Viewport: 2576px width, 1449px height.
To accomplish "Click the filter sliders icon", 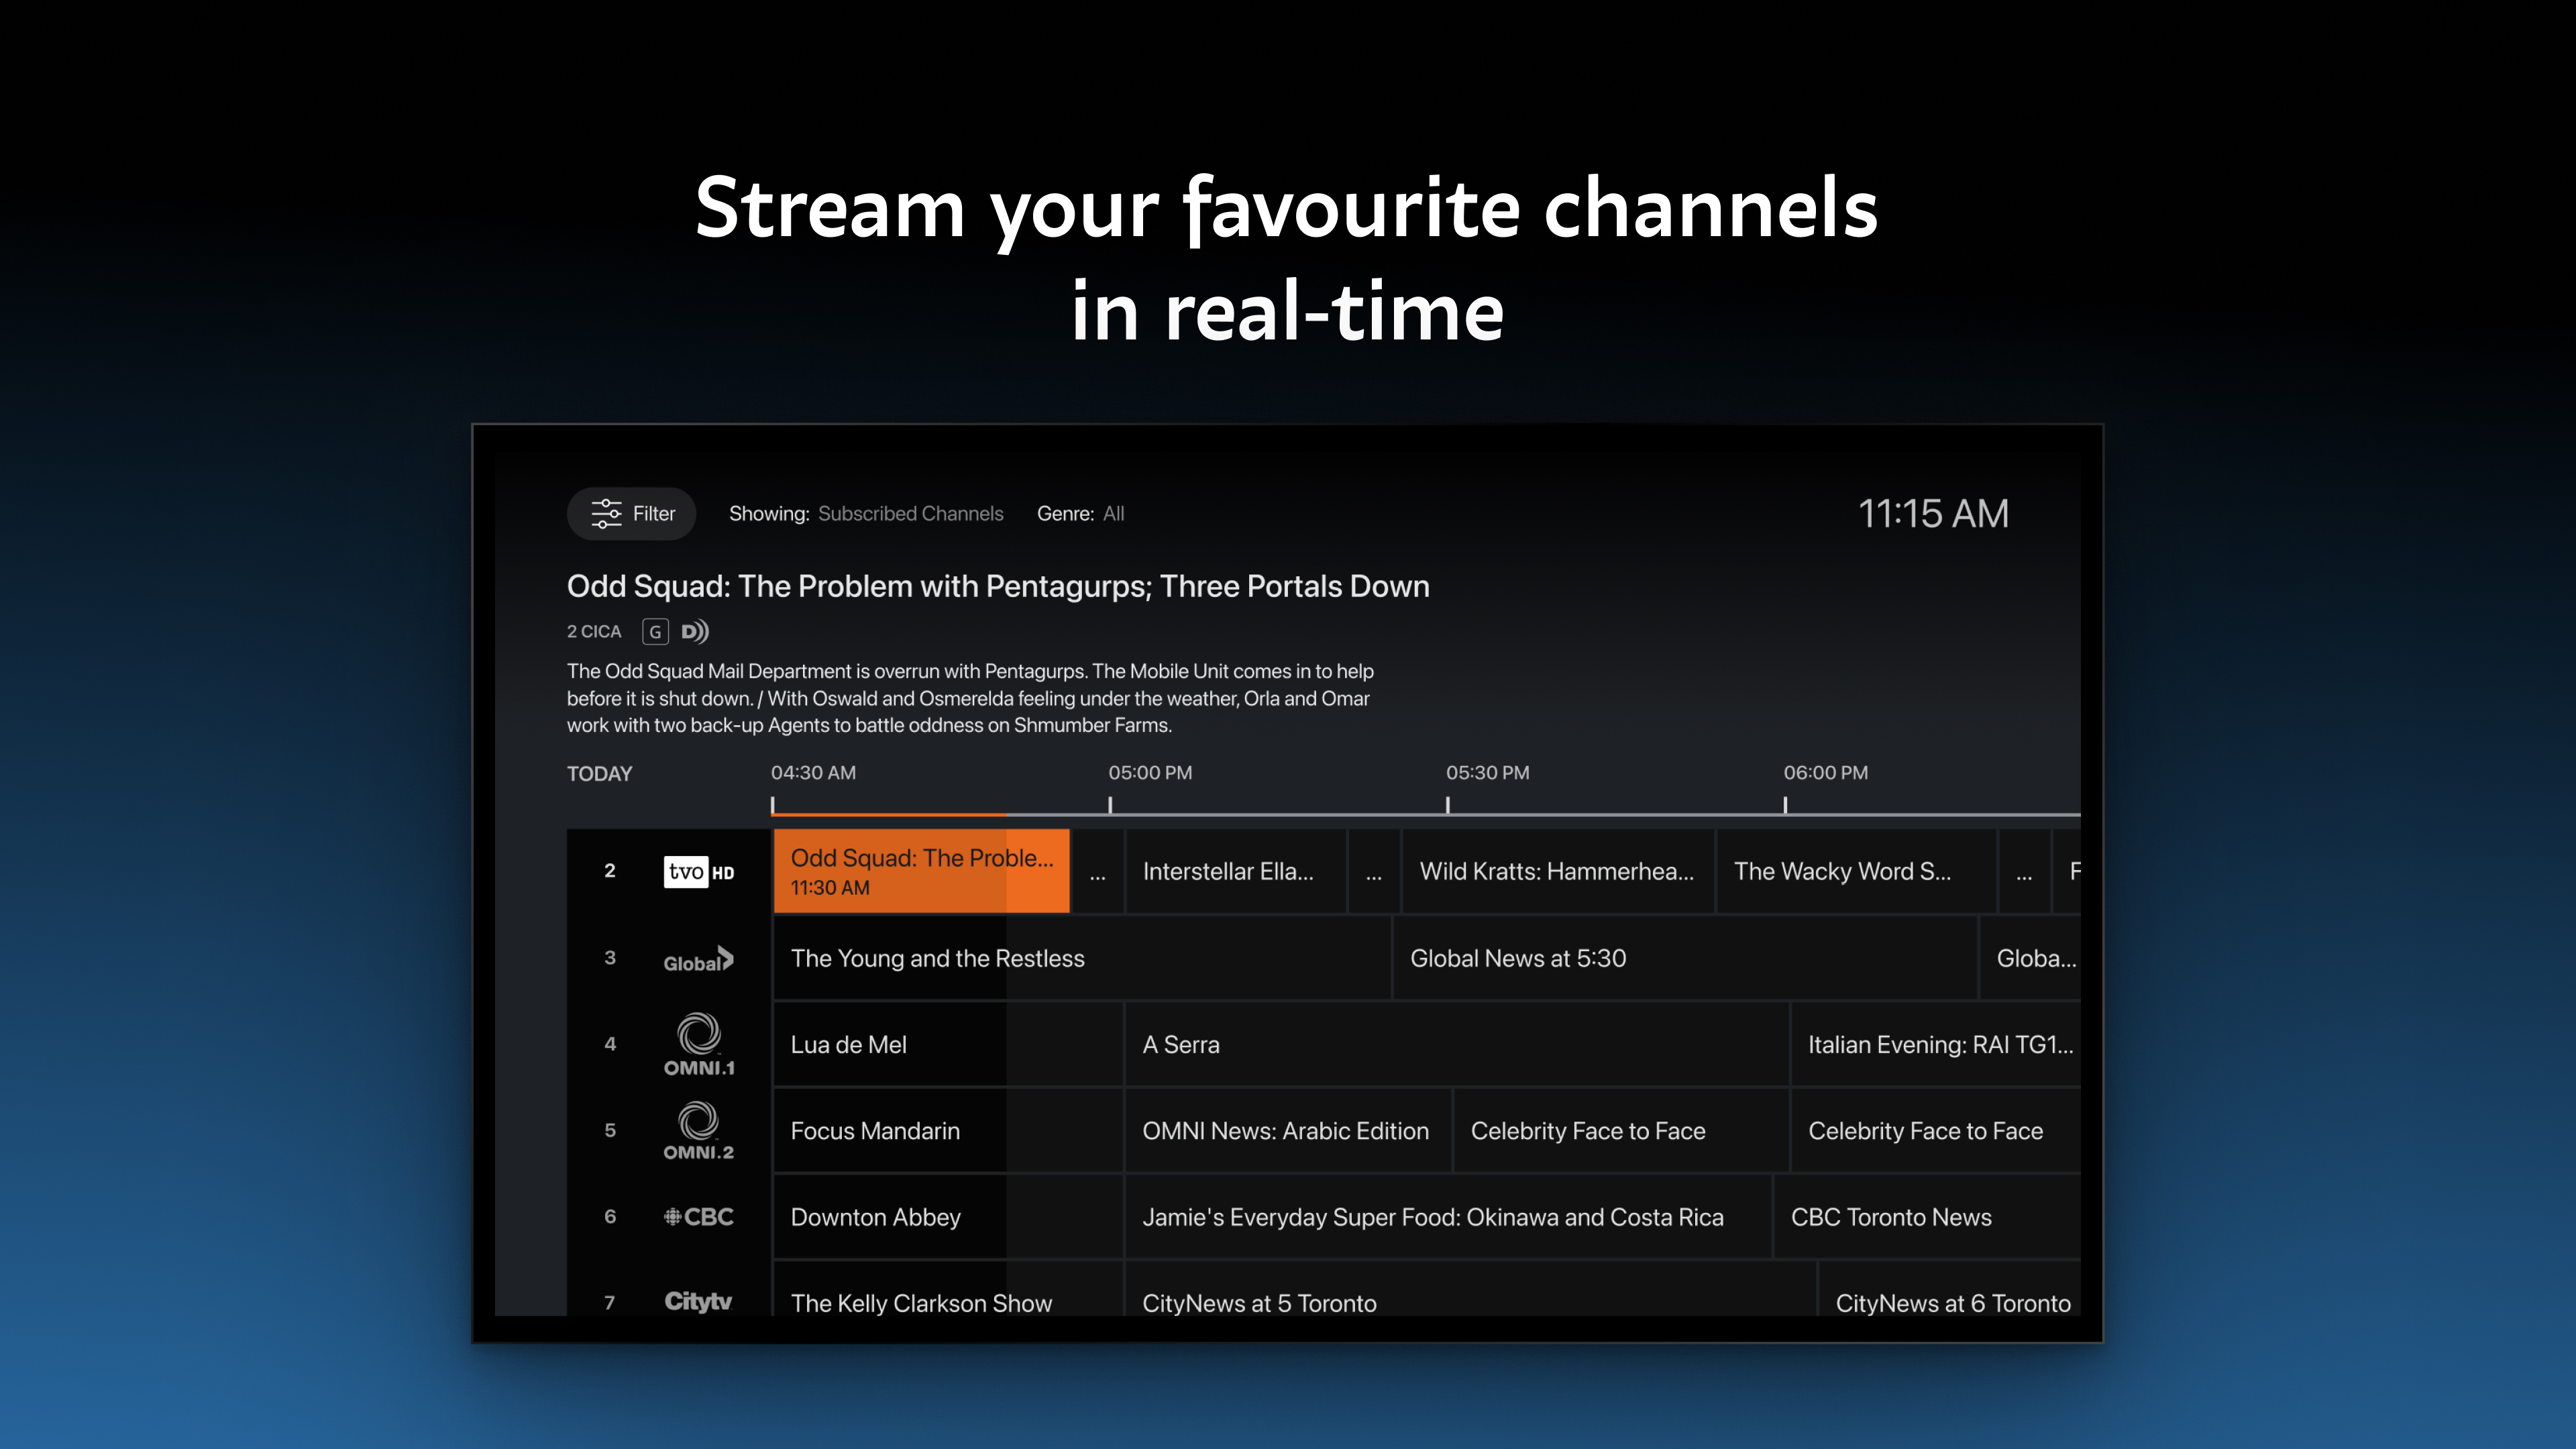I will (606, 514).
